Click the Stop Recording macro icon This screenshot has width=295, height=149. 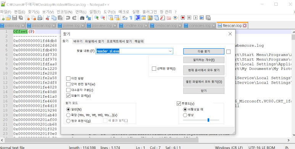pyautogui.click(x=189, y=18)
